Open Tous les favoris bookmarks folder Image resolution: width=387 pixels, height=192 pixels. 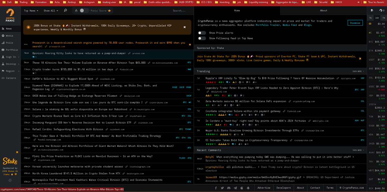tap(374, 2)
